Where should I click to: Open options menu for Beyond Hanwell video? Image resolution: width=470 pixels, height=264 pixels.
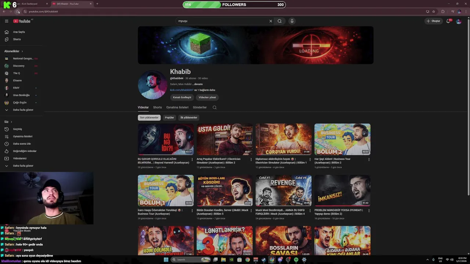192,159
